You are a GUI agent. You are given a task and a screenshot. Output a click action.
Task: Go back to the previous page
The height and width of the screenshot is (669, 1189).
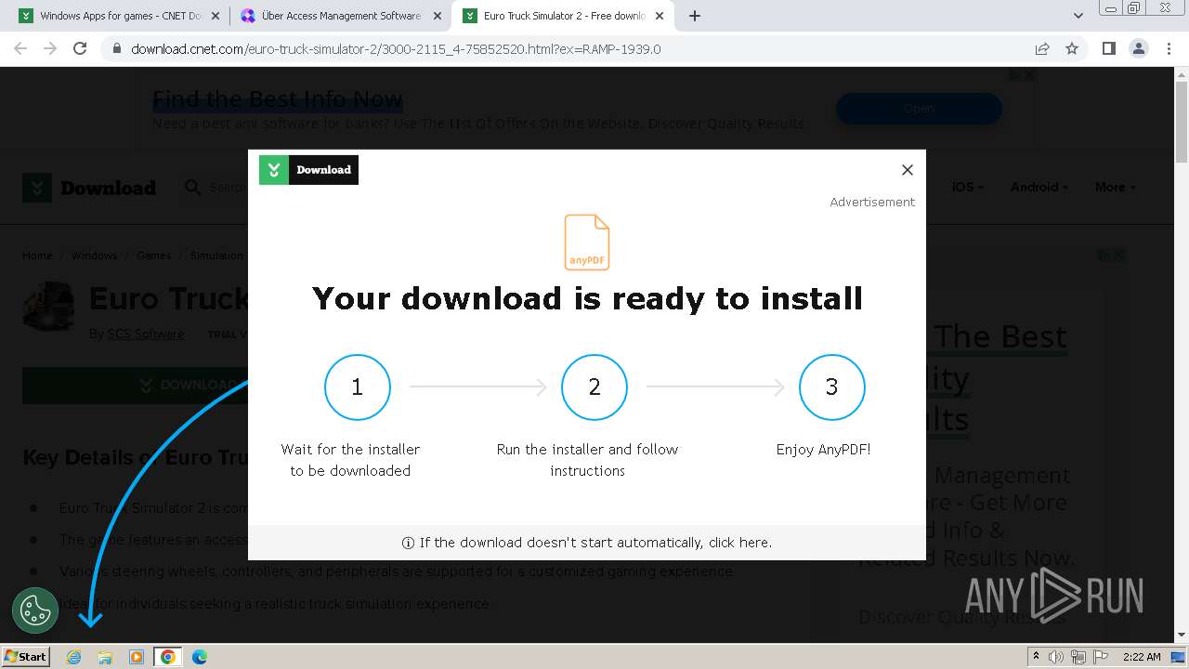pos(20,48)
